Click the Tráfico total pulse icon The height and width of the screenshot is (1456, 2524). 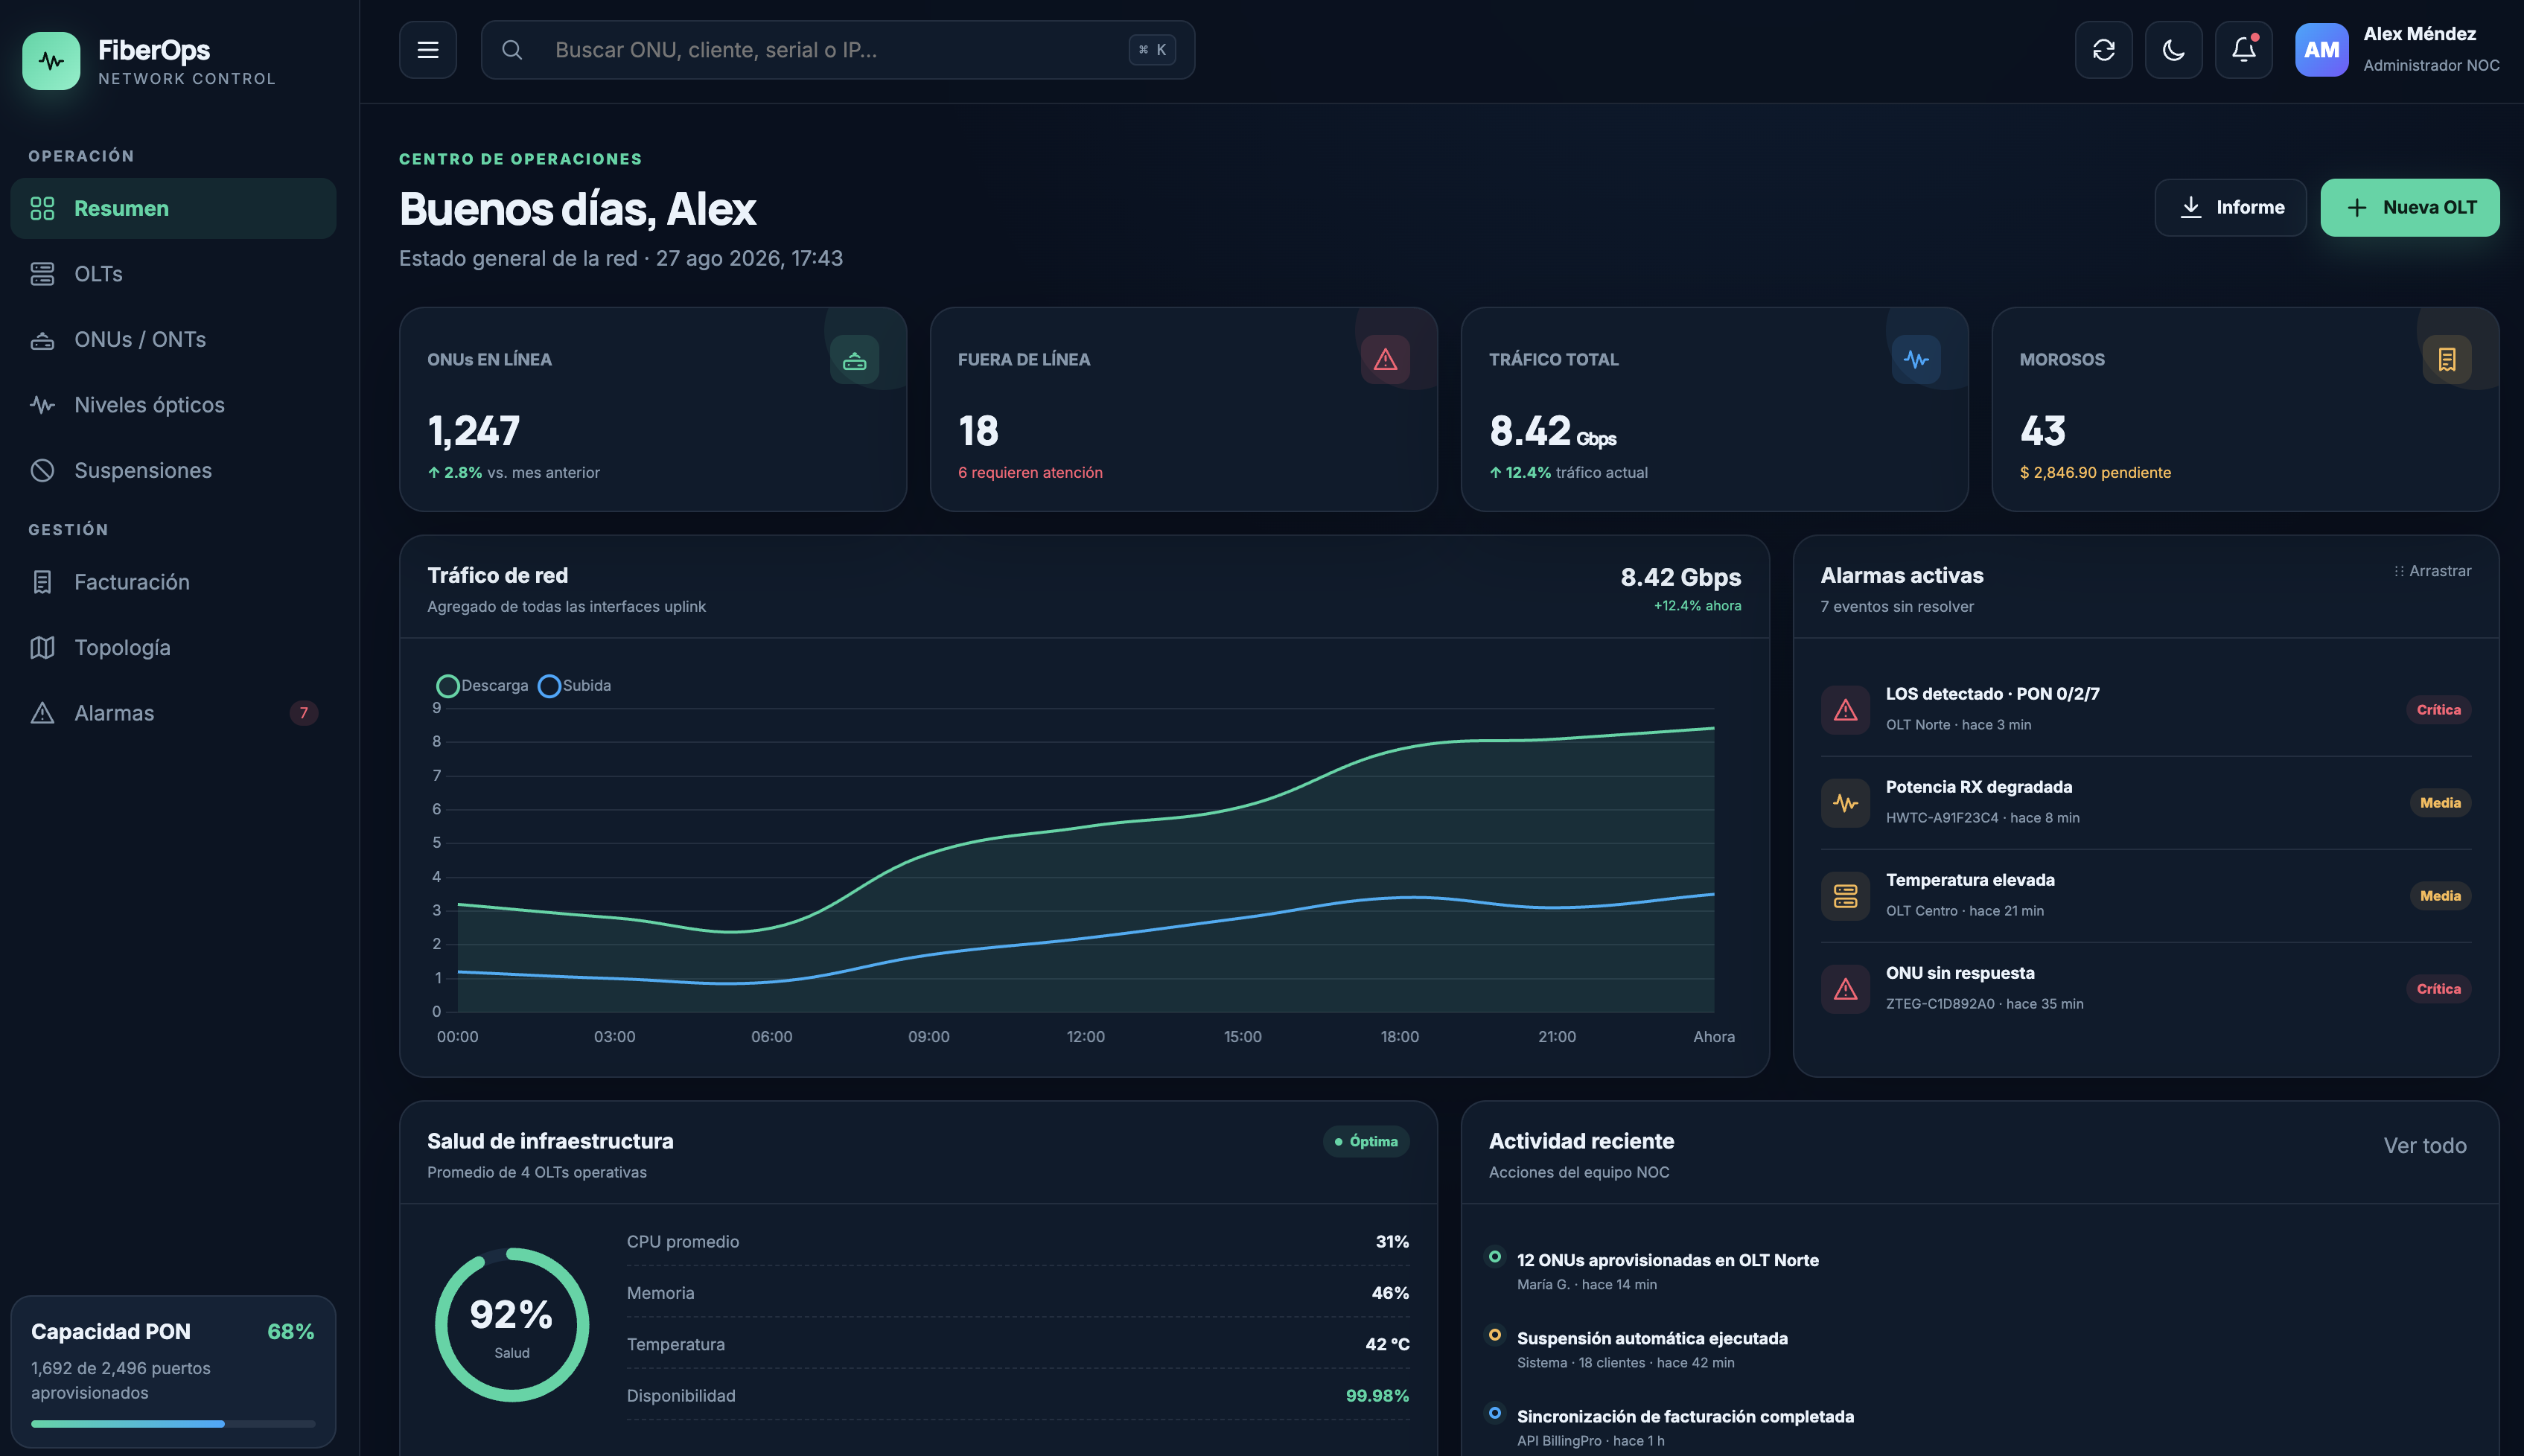coord(1917,360)
